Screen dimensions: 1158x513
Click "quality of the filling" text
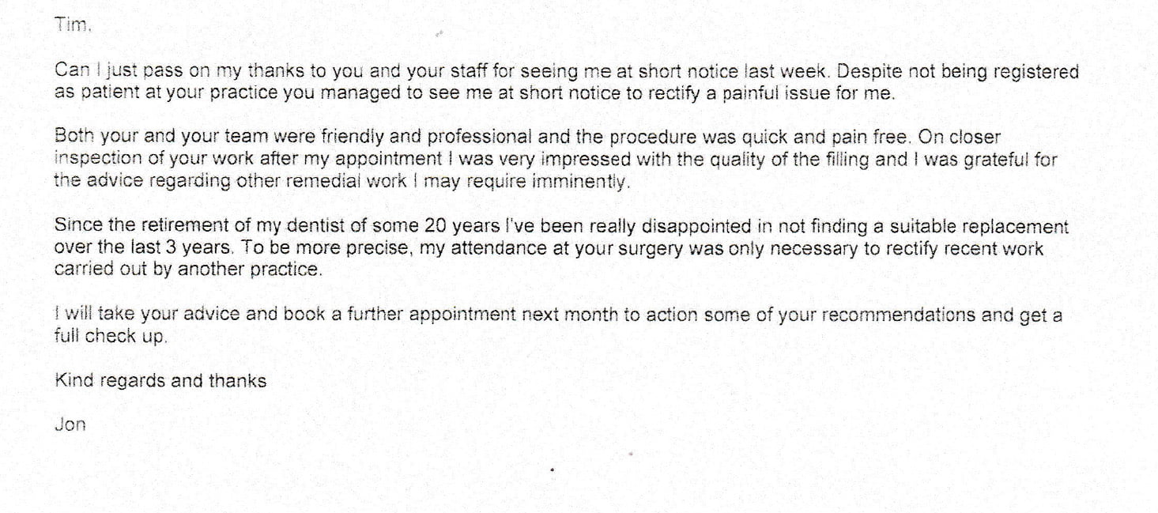793,159
